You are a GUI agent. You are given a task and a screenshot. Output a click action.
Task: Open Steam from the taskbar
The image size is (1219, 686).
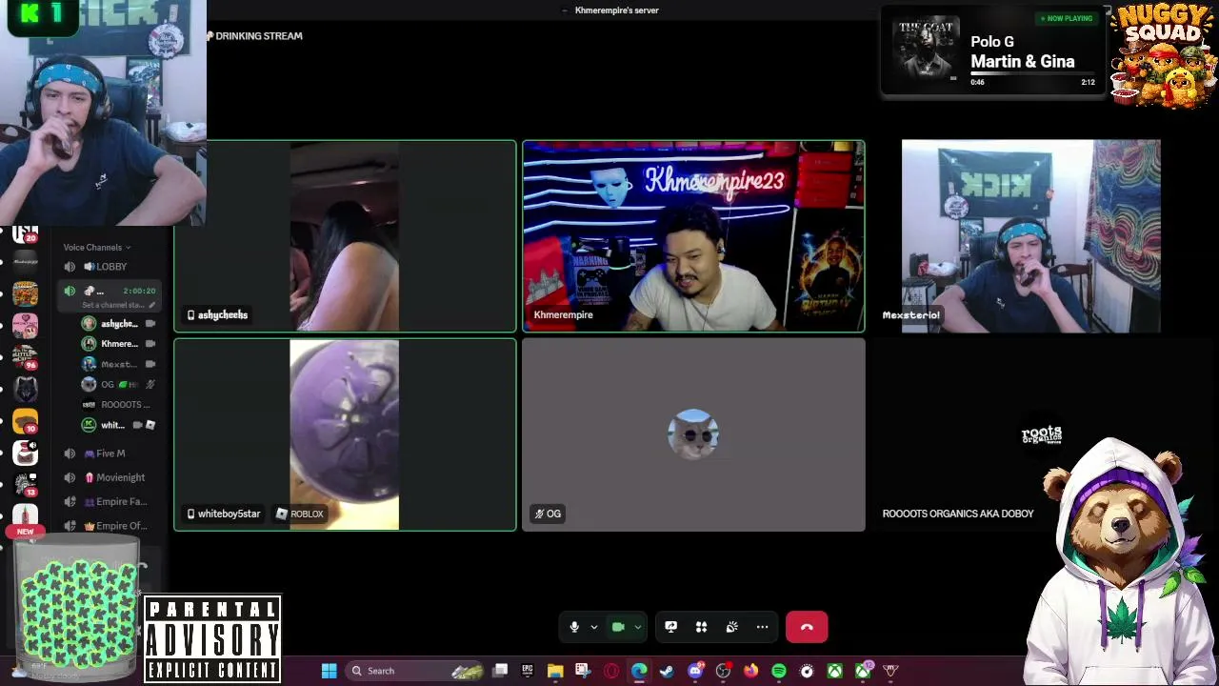click(667, 671)
